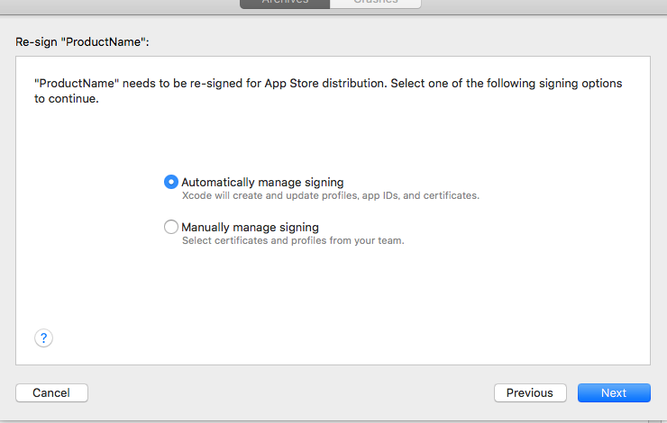Open the help question mark button
The width and height of the screenshot is (667, 423).
[x=43, y=338]
